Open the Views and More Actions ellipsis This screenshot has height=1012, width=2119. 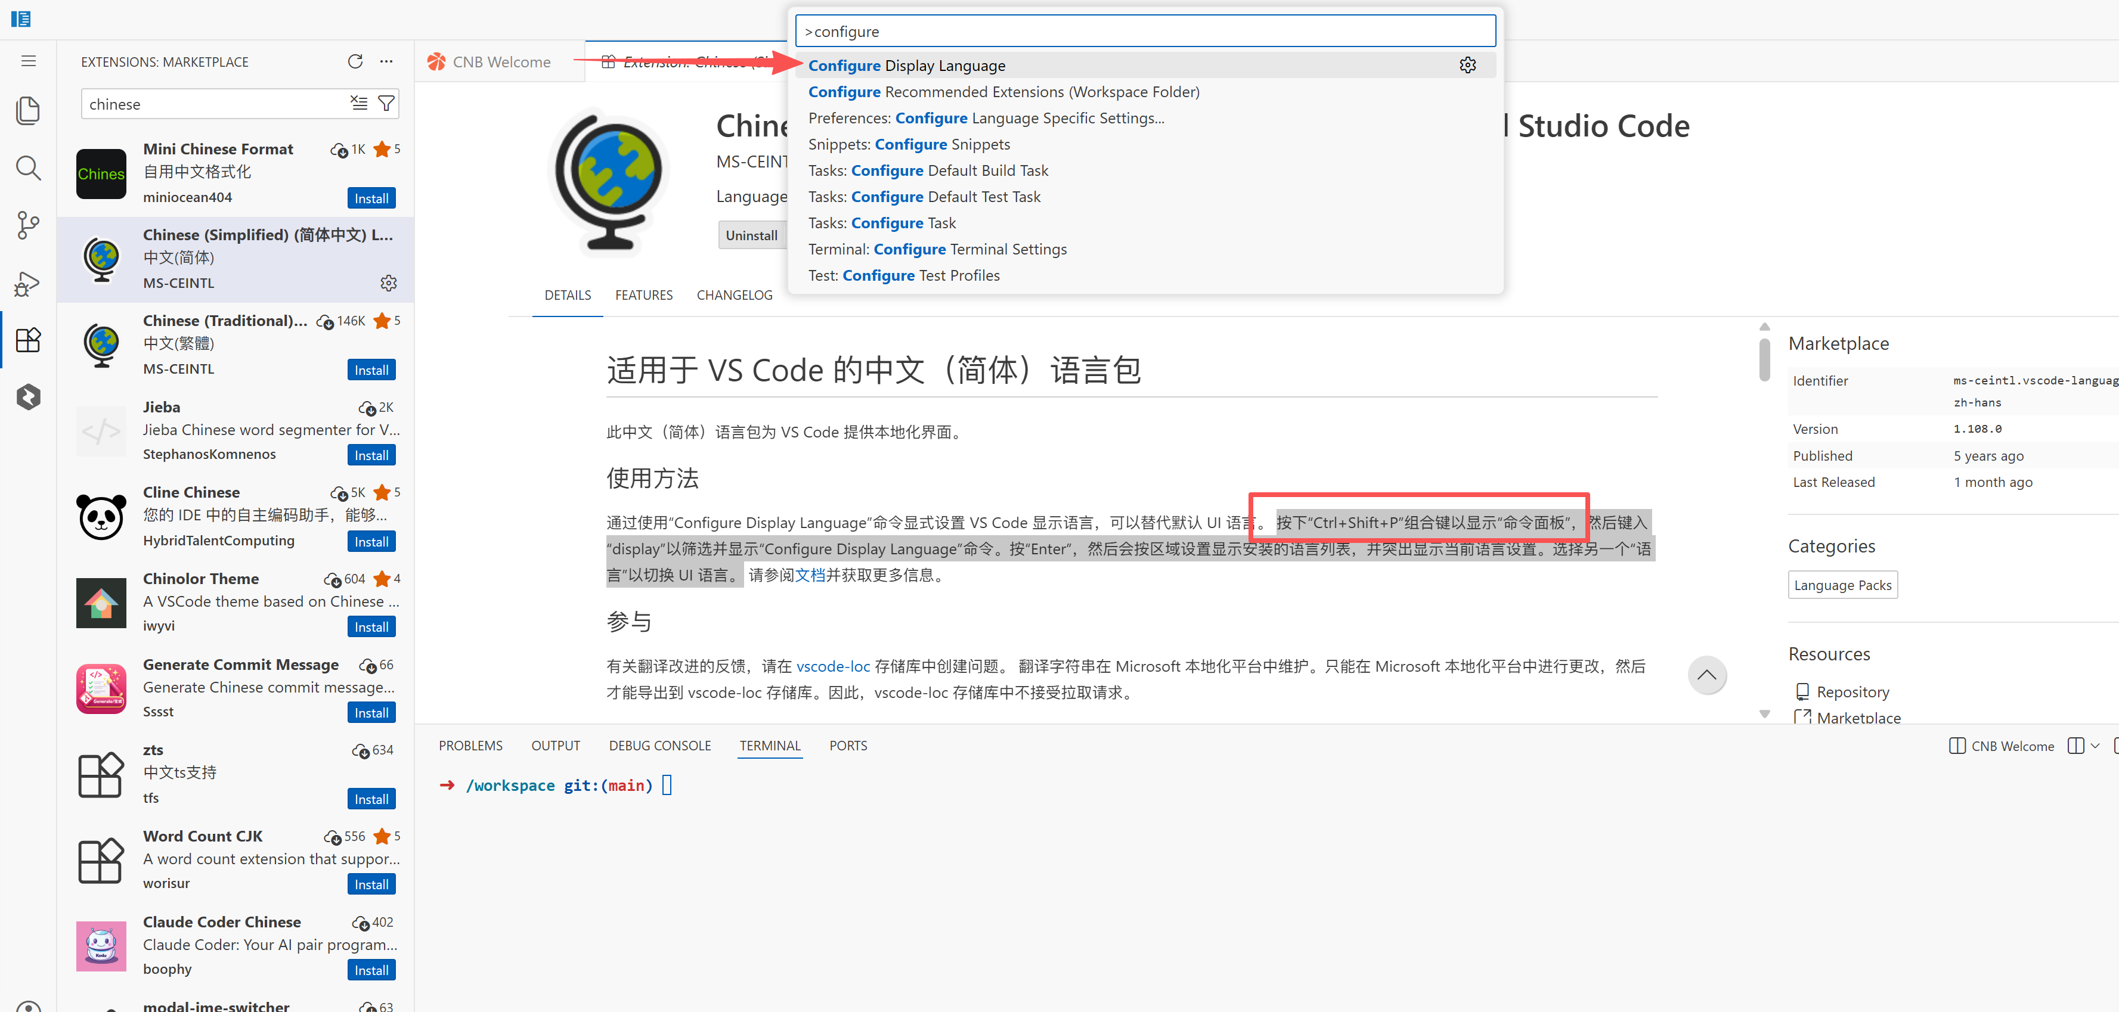click(x=386, y=61)
